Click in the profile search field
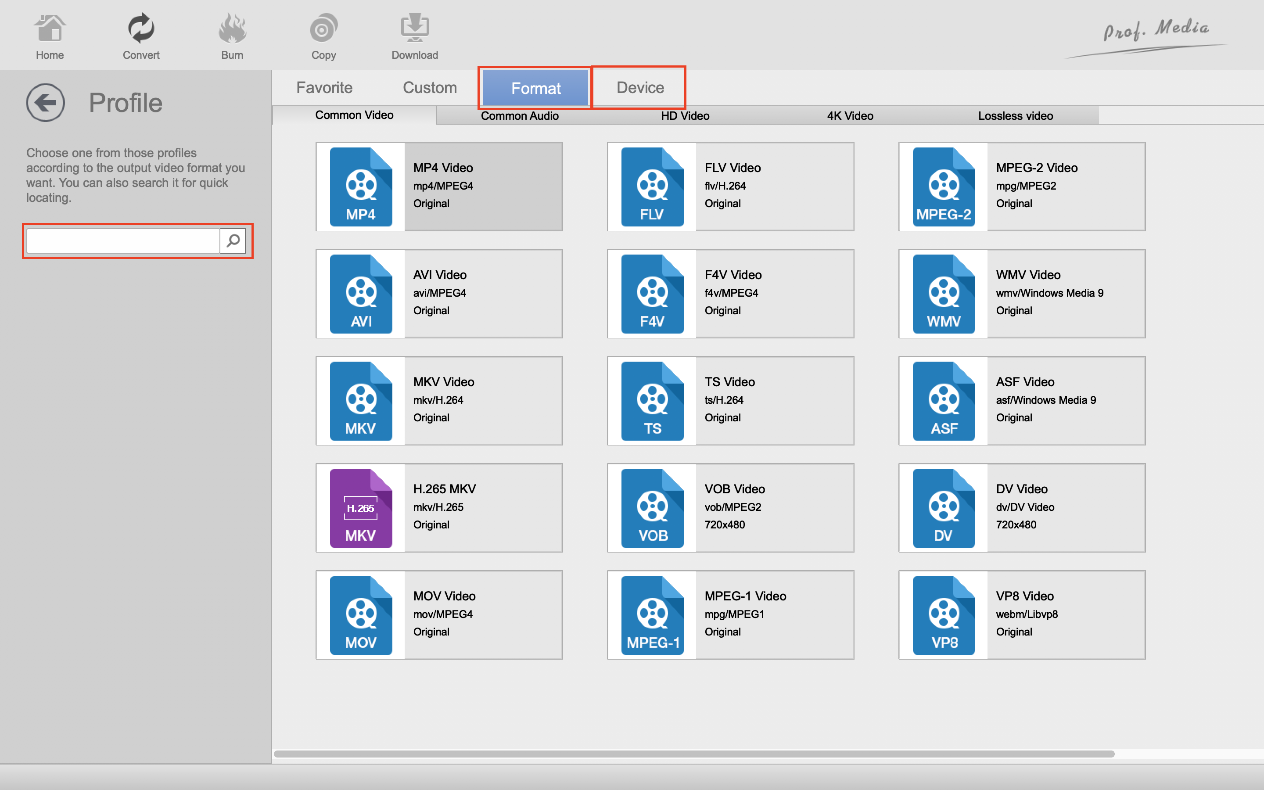The height and width of the screenshot is (790, 1264). (123, 241)
